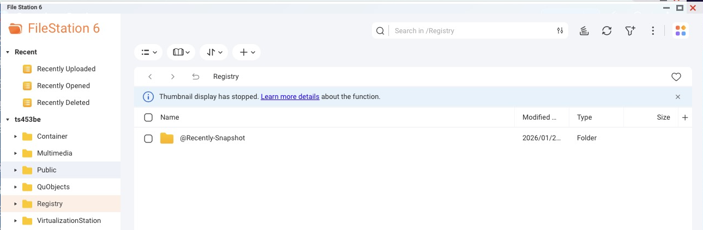Open the create new plus dropdown

point(247,52)
